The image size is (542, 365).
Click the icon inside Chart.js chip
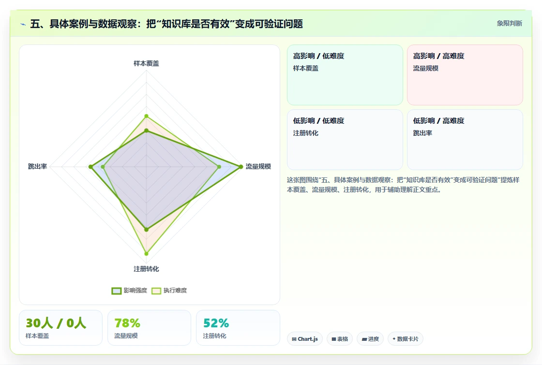294,339
